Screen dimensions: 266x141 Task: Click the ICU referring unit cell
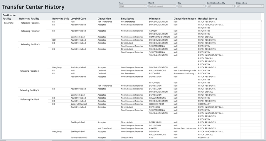tap(54, 40)
